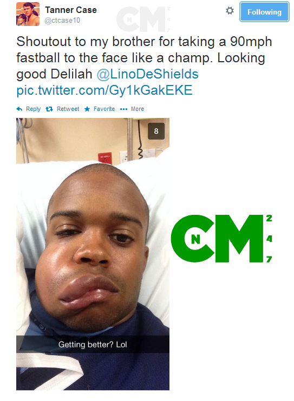Open the @ctcase10 handle link

[62, 20]
